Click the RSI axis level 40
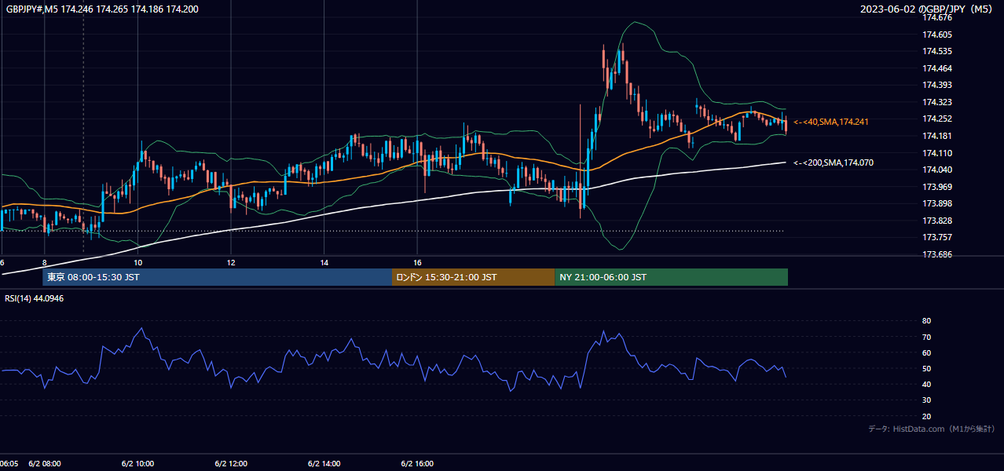 [x=927, y=385]
